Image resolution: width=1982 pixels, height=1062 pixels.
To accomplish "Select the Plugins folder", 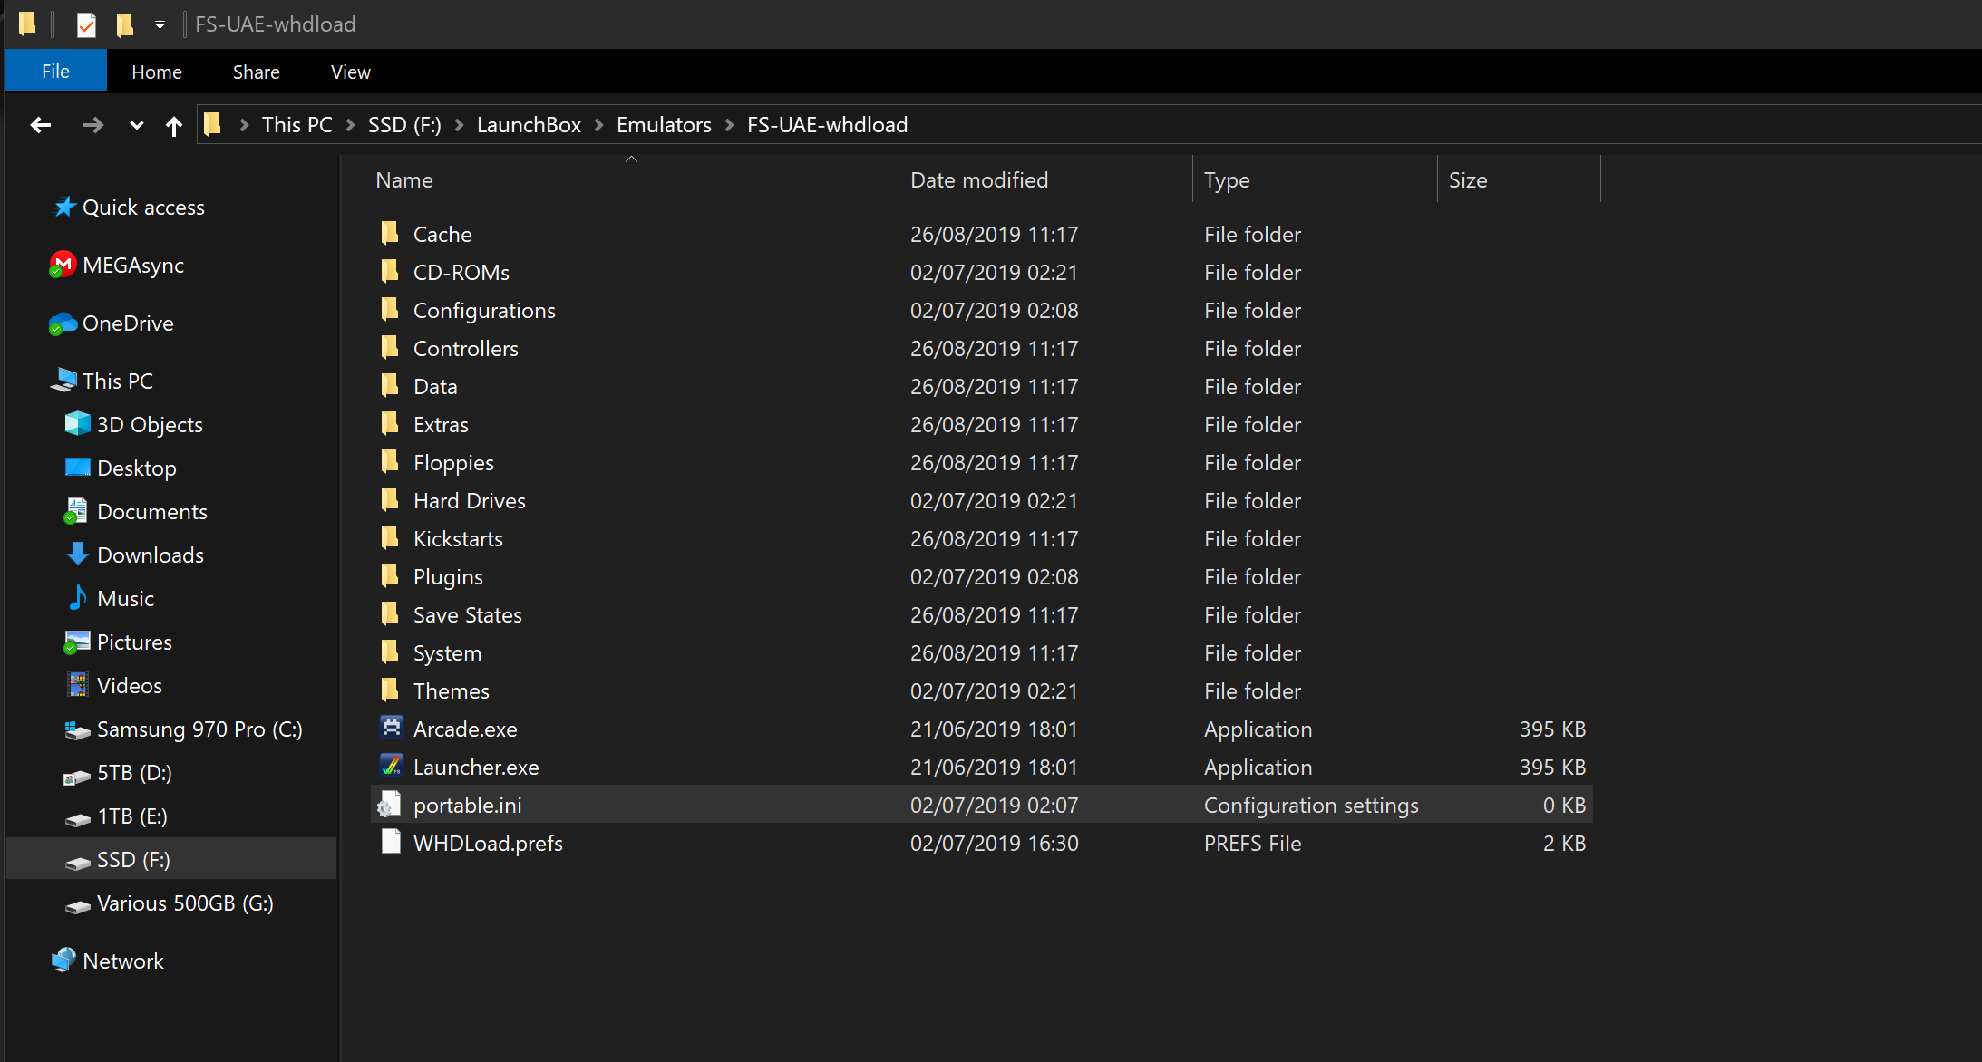I will 448,576.
